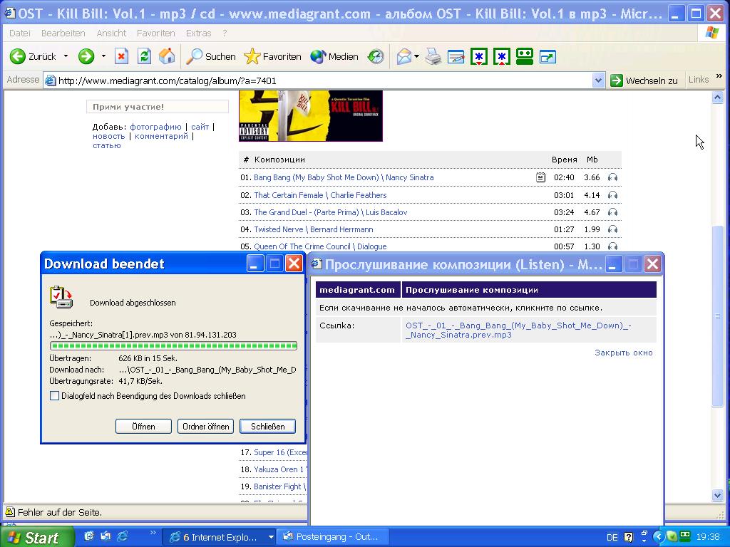Go to the Home page icon
Screen dimensions: 730x547
click(167, 56)
